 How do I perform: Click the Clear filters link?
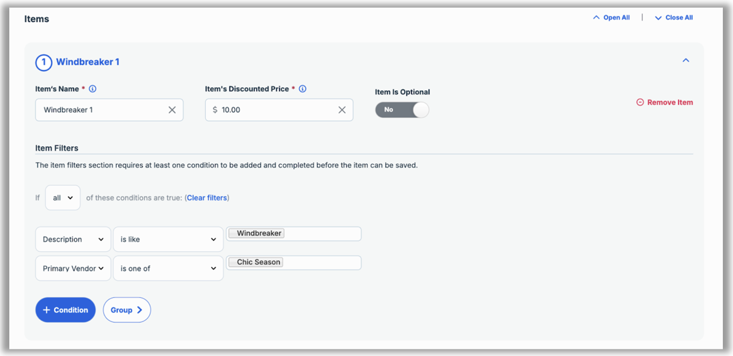coord(207,198)
